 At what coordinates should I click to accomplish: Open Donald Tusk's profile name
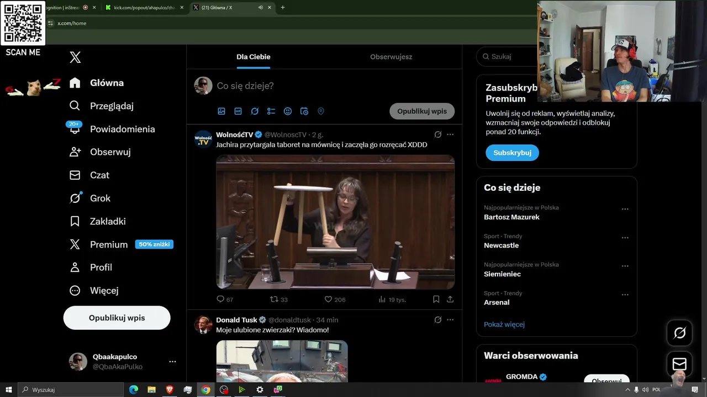click(236, 320)
